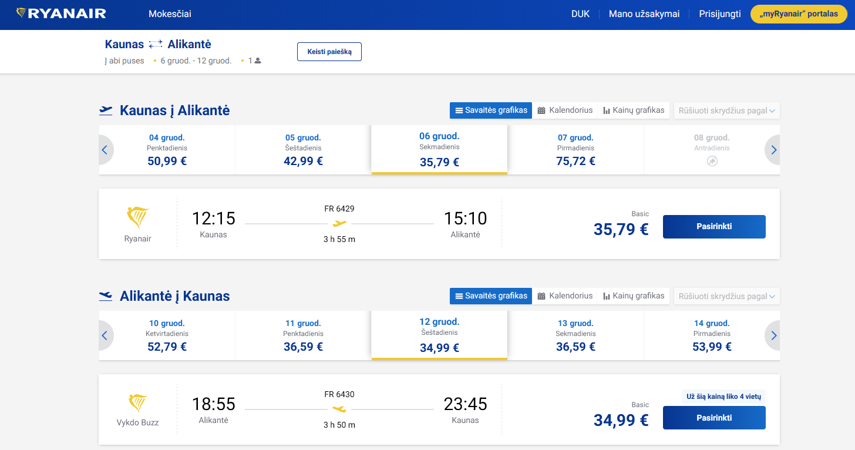Click Vykdo Buzz harp logo on FR 6430
The width and height of the screenshot is (855, 450).
click(x=138, y=403)
